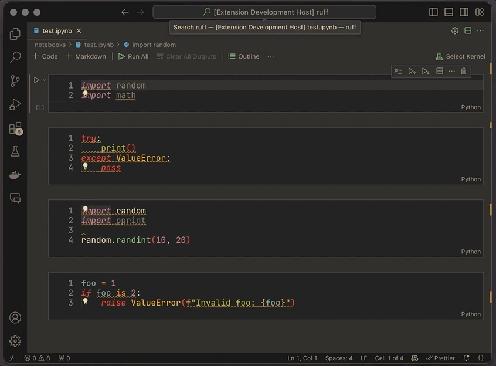Image resolution: width=496 pixels, height=366 pixels.
Task: Change language of try/except cell from Python
Action: [471, 179]
